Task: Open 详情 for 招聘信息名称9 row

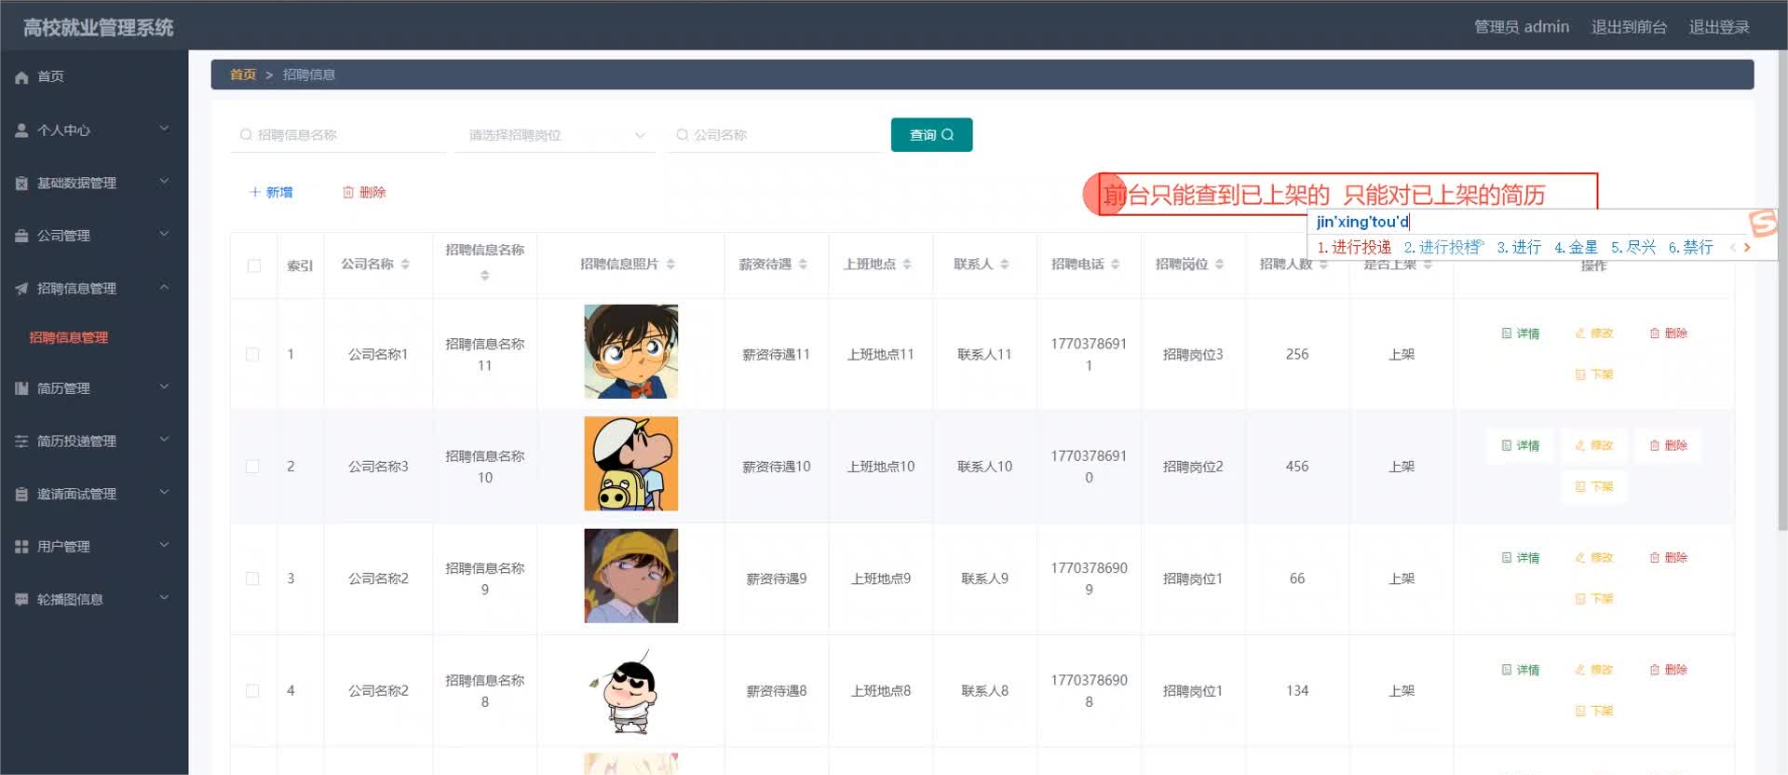Action: pos(1520,558)
